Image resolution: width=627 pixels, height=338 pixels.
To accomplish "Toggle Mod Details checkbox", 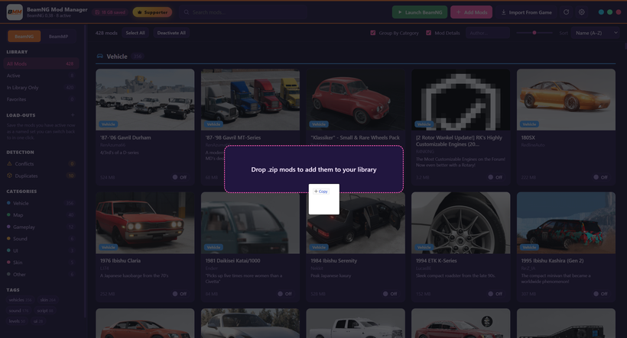I will click(428, 33).
